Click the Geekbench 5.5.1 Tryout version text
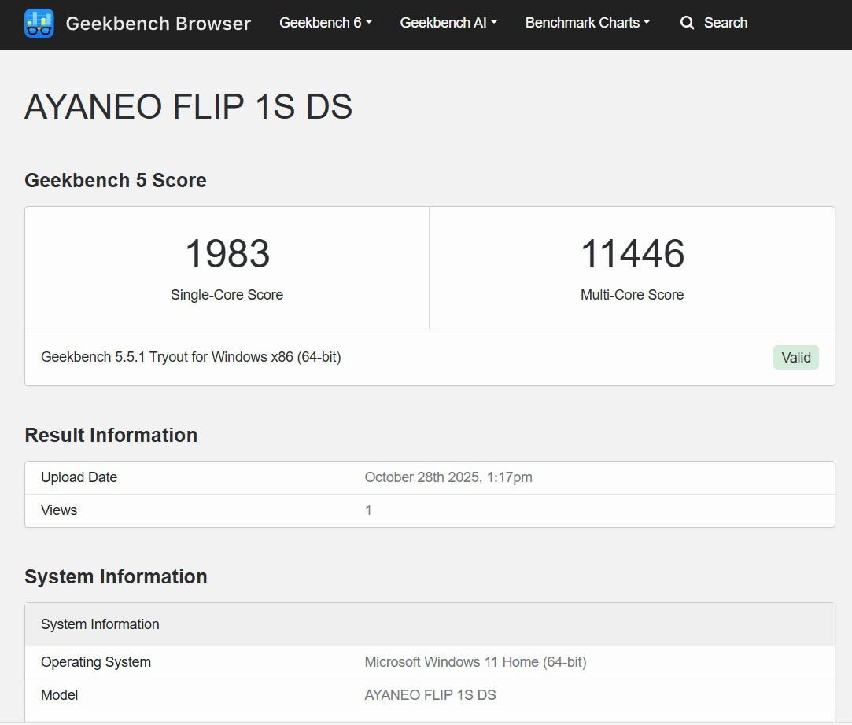 [x=190, y=357]
